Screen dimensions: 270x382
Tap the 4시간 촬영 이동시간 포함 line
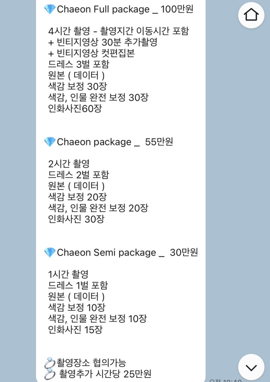118,31
